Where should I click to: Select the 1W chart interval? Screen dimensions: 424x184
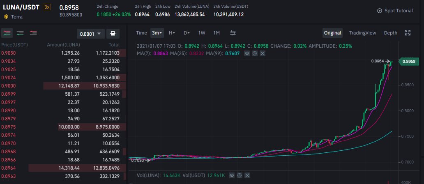pyautogui.click(x=202, y=33)
